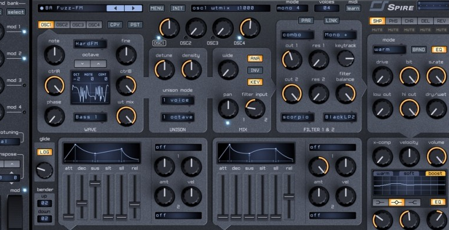Open the HardFM oscillator mode dropdown
This screenshot has width=449, height=230.
click(x=90, y=44)
